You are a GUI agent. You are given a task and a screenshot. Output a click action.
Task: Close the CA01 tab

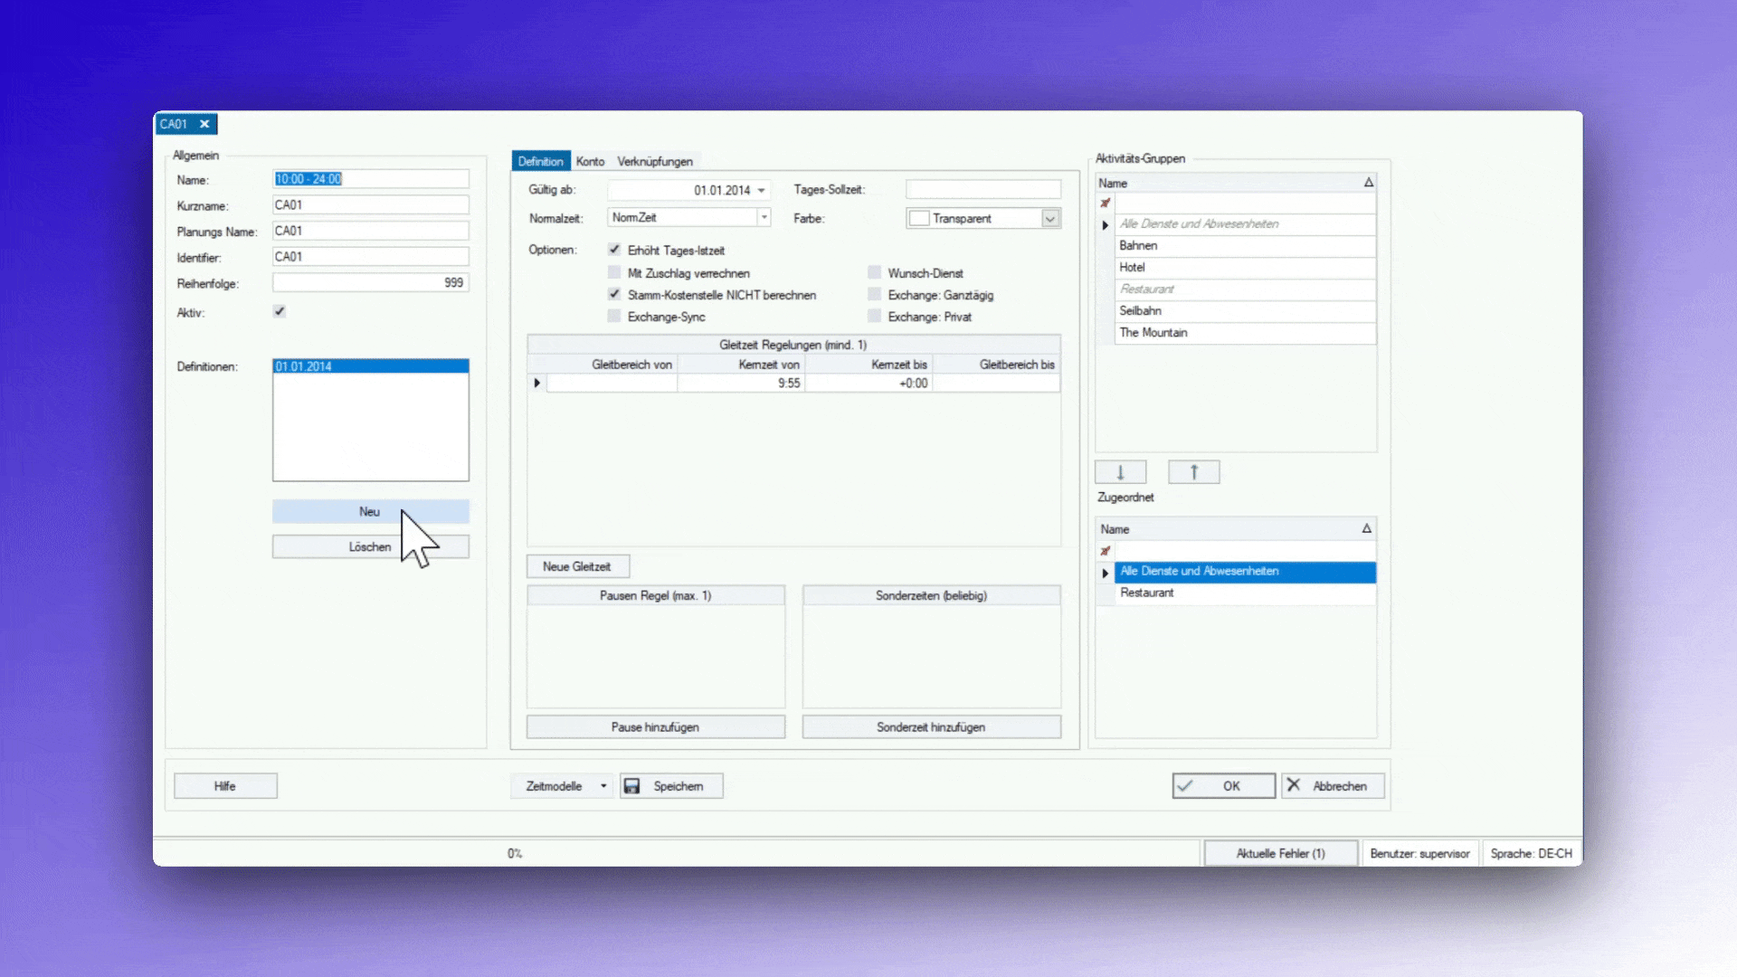(204, 124)
